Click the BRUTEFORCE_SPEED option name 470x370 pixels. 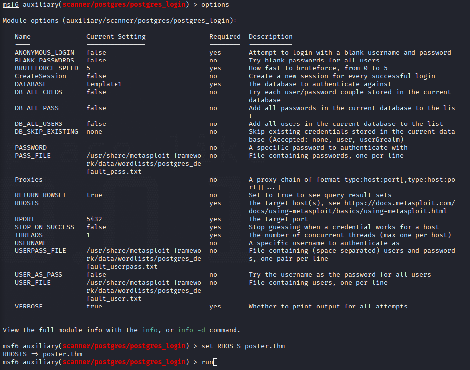click(x=47, y=68)
